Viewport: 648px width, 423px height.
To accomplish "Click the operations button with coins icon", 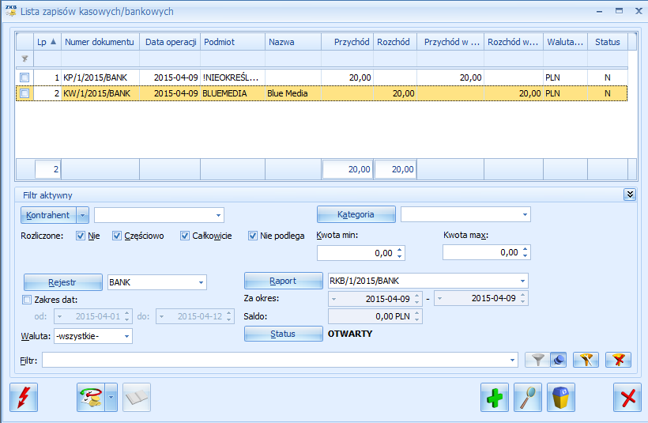I will click(x=91, y=397).
